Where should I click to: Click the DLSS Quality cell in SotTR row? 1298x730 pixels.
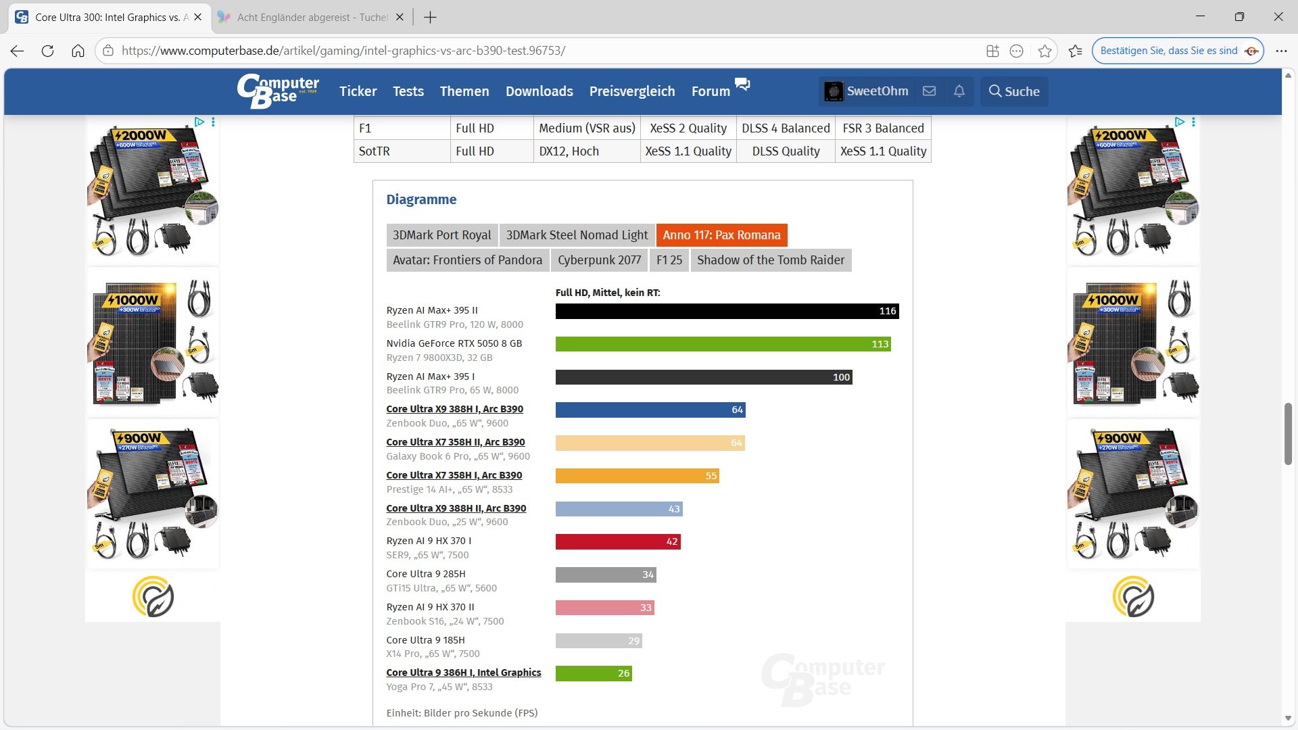(786, 151)
